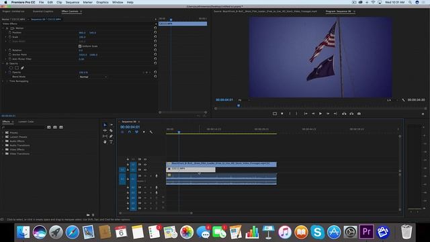Click the new bin icon in Effects panel
The height and width of the screenshot is (242, 430).
pos(88,215)
